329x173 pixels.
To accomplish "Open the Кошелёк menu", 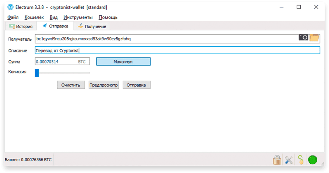I will pos(34,17).
